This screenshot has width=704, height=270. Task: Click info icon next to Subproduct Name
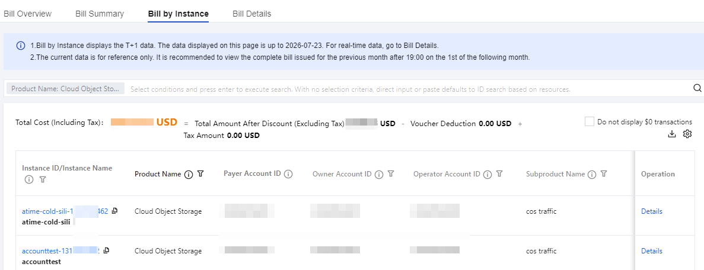(592, 174)
